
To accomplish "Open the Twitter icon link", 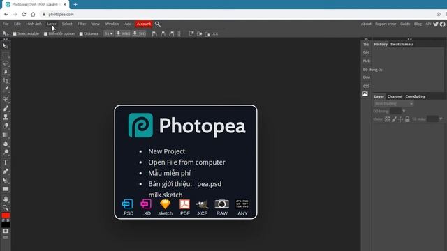I will tap(436, 24).
